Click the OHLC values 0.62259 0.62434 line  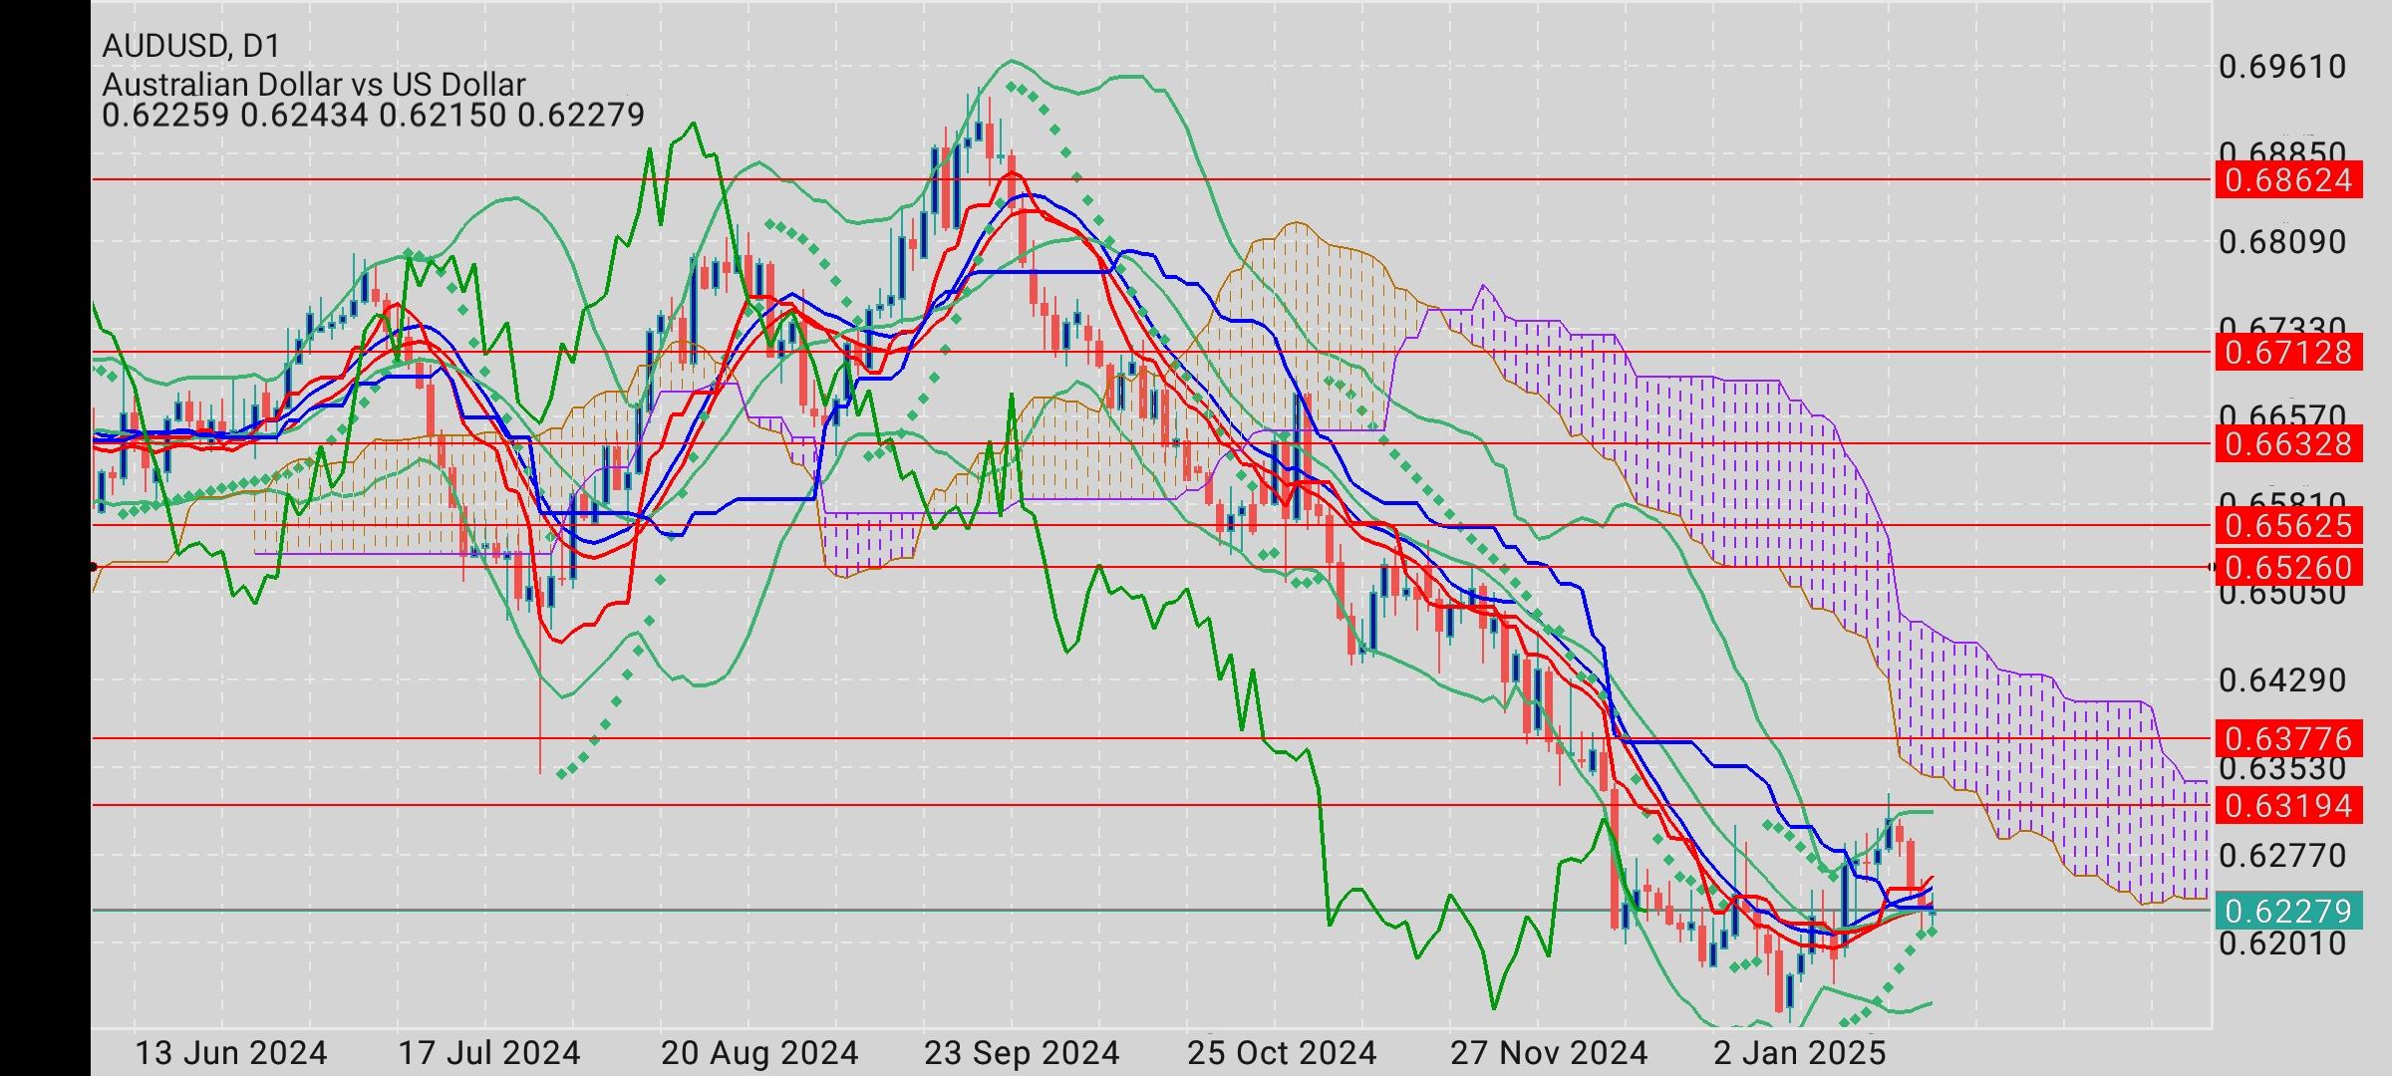(373, 116)
